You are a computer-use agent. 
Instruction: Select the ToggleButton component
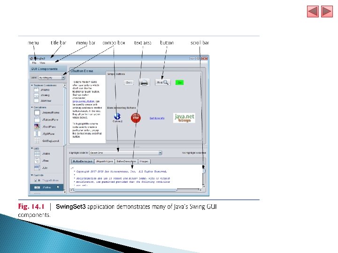[x=46, y=180]
